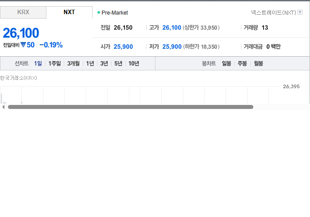Click the current price 26,100 in large text
Viewport: 310px width, 217px height.
tap(21, 33)
